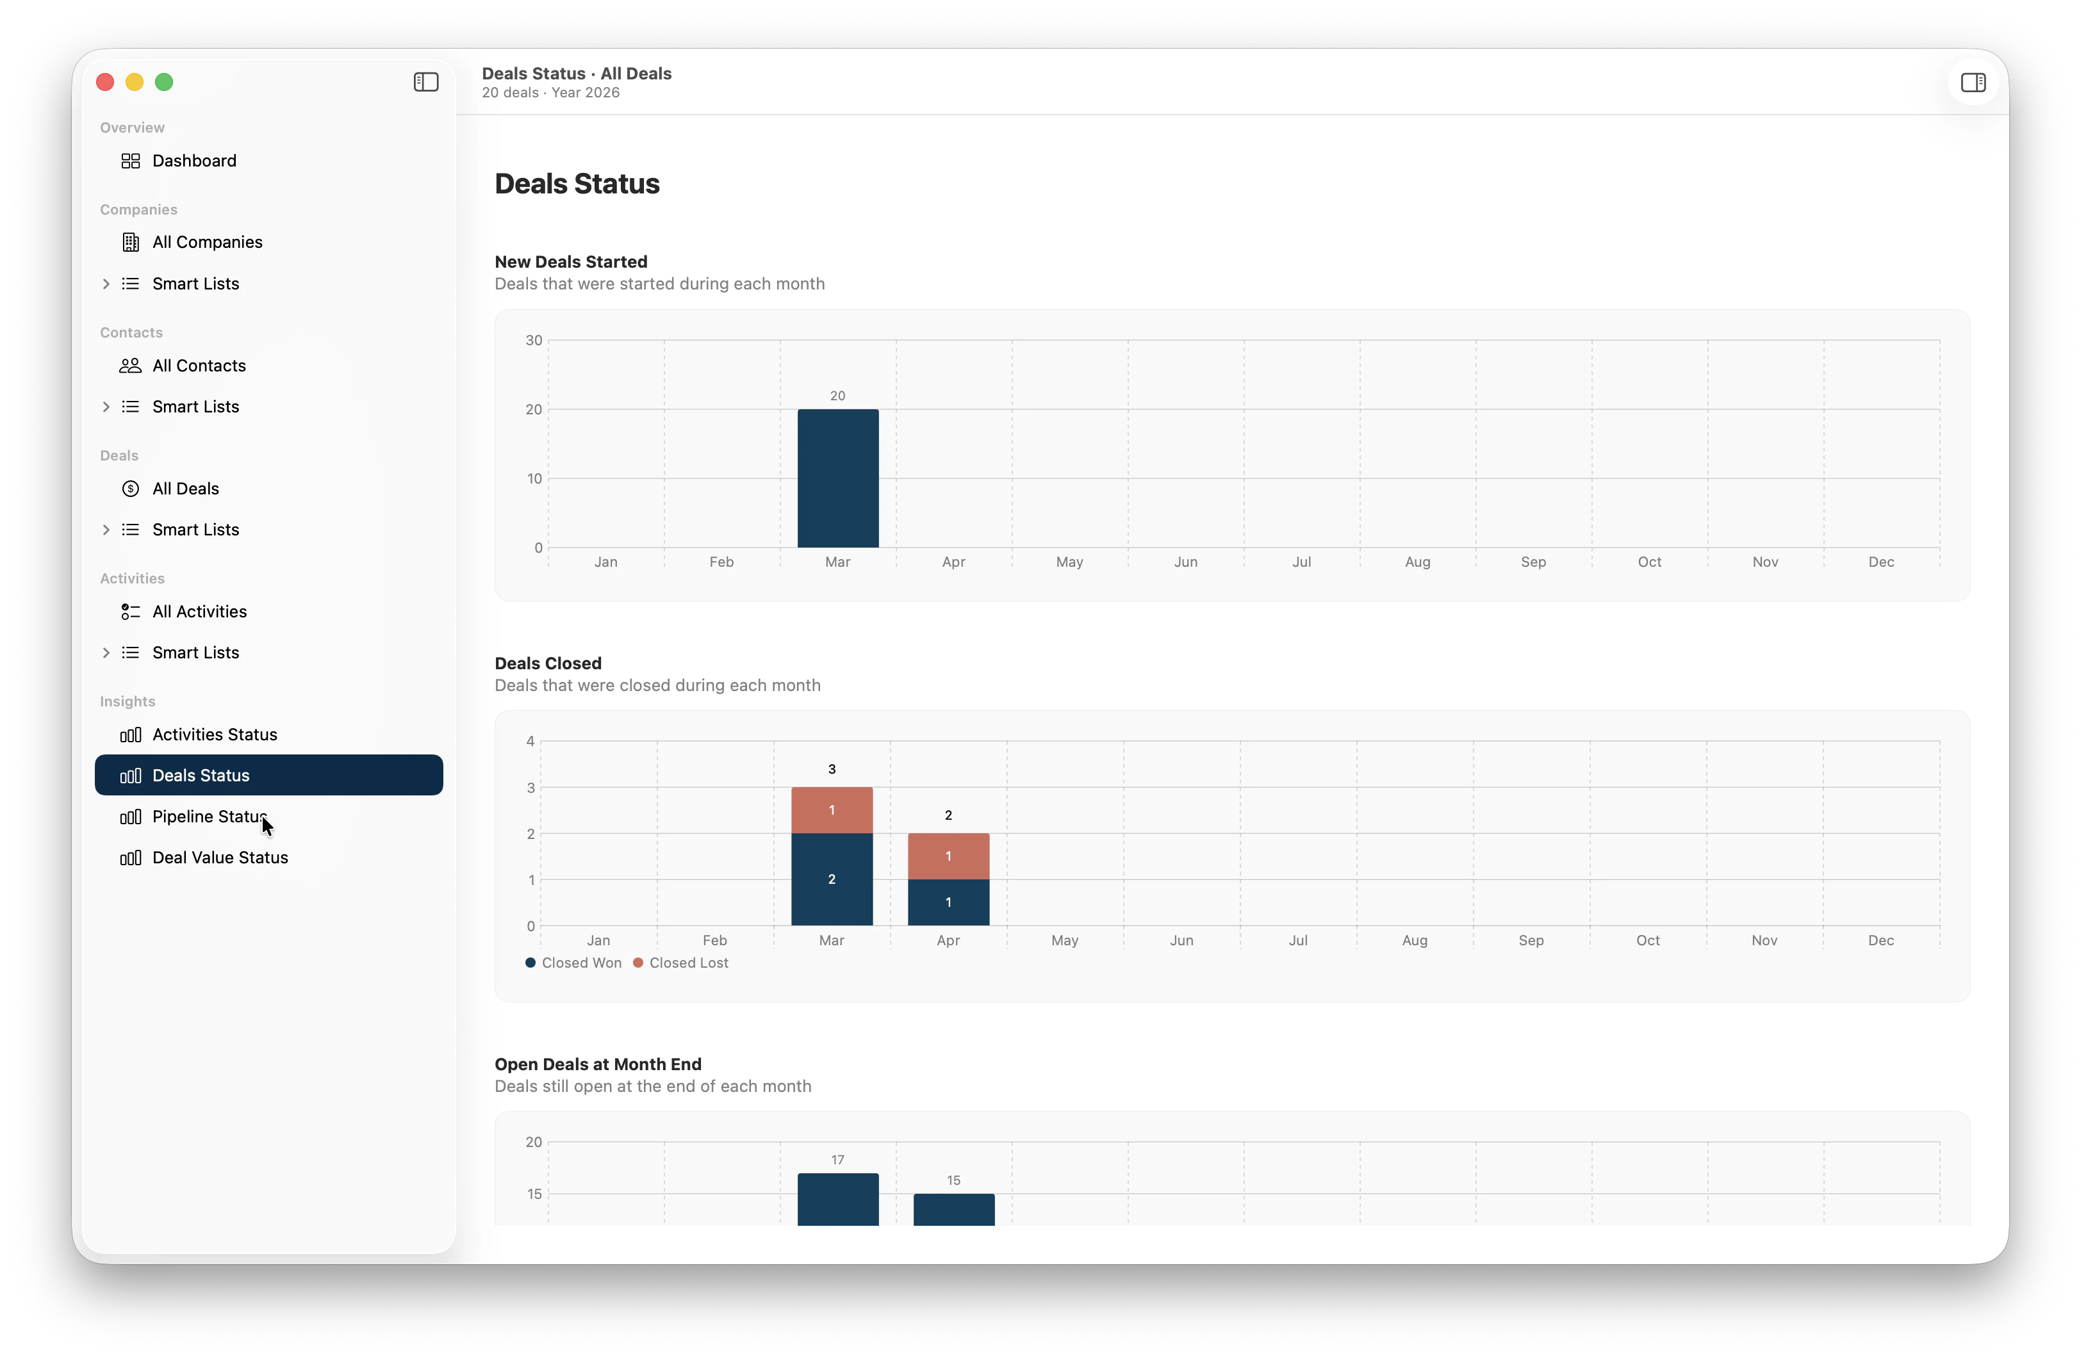This screenshot has width=2081, height=1359.
Task: Click the All Activities checklist icon
Action: point(131,612)
